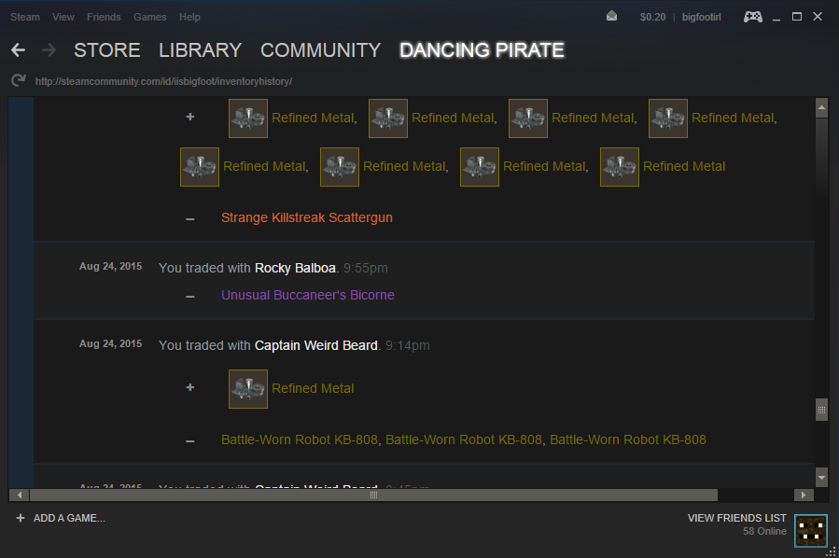Open Unusual Buccaneer's Bicorne item link
Screen dimensions: 839x558
(307, 295)
